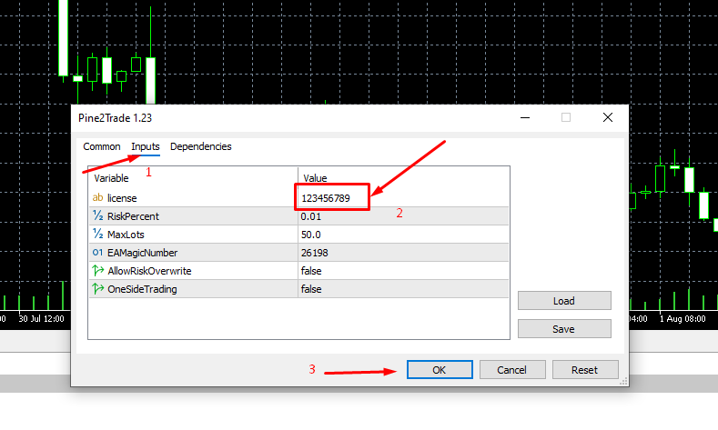
Task: Open the Inputs tab
Action: (x=146, y=146)
